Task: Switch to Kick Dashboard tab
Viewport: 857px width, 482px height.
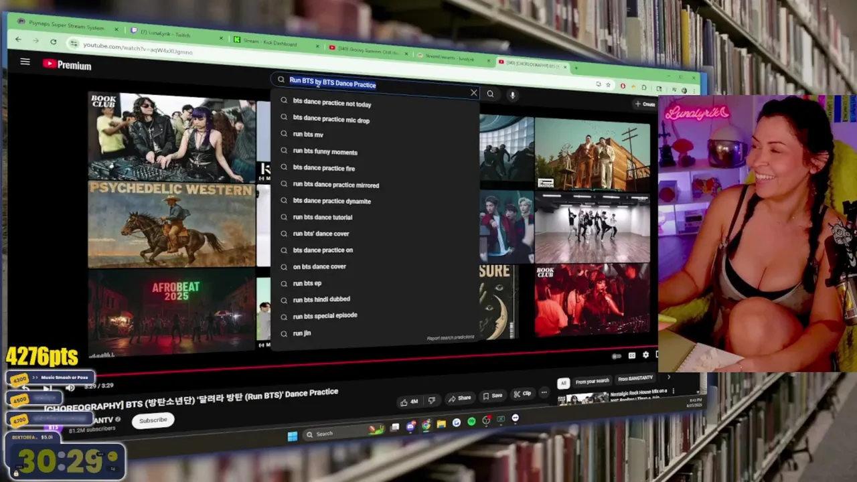Action: tap(275, 42)
